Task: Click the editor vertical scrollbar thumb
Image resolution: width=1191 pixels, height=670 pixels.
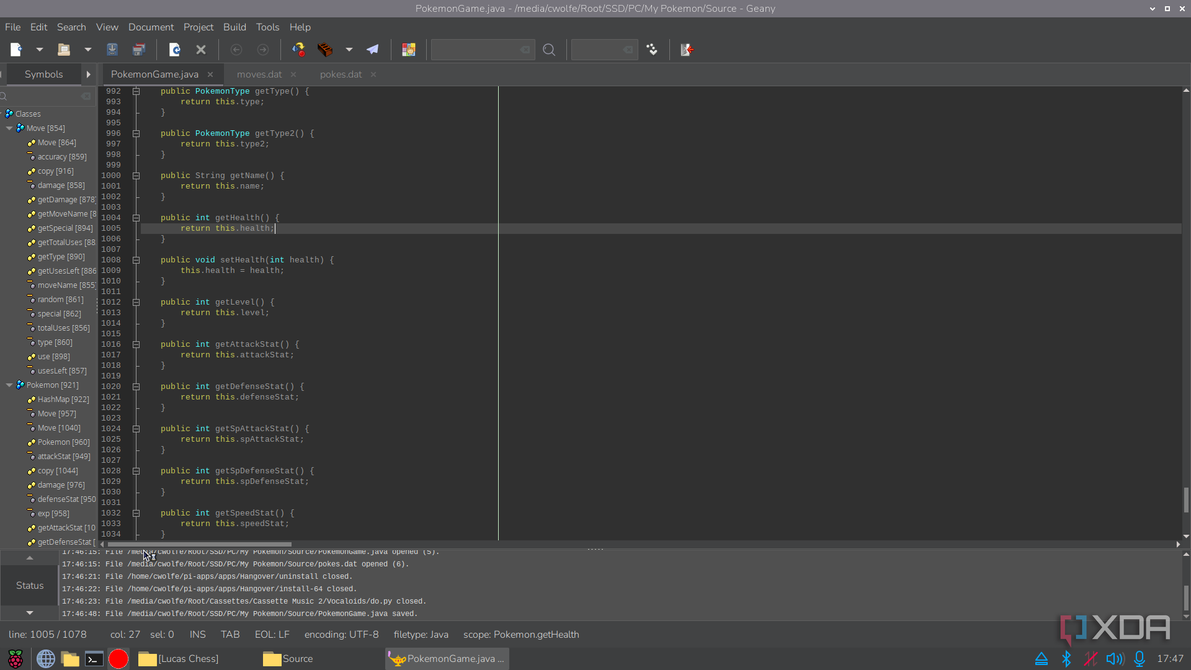Action: tap(1186, 499)
